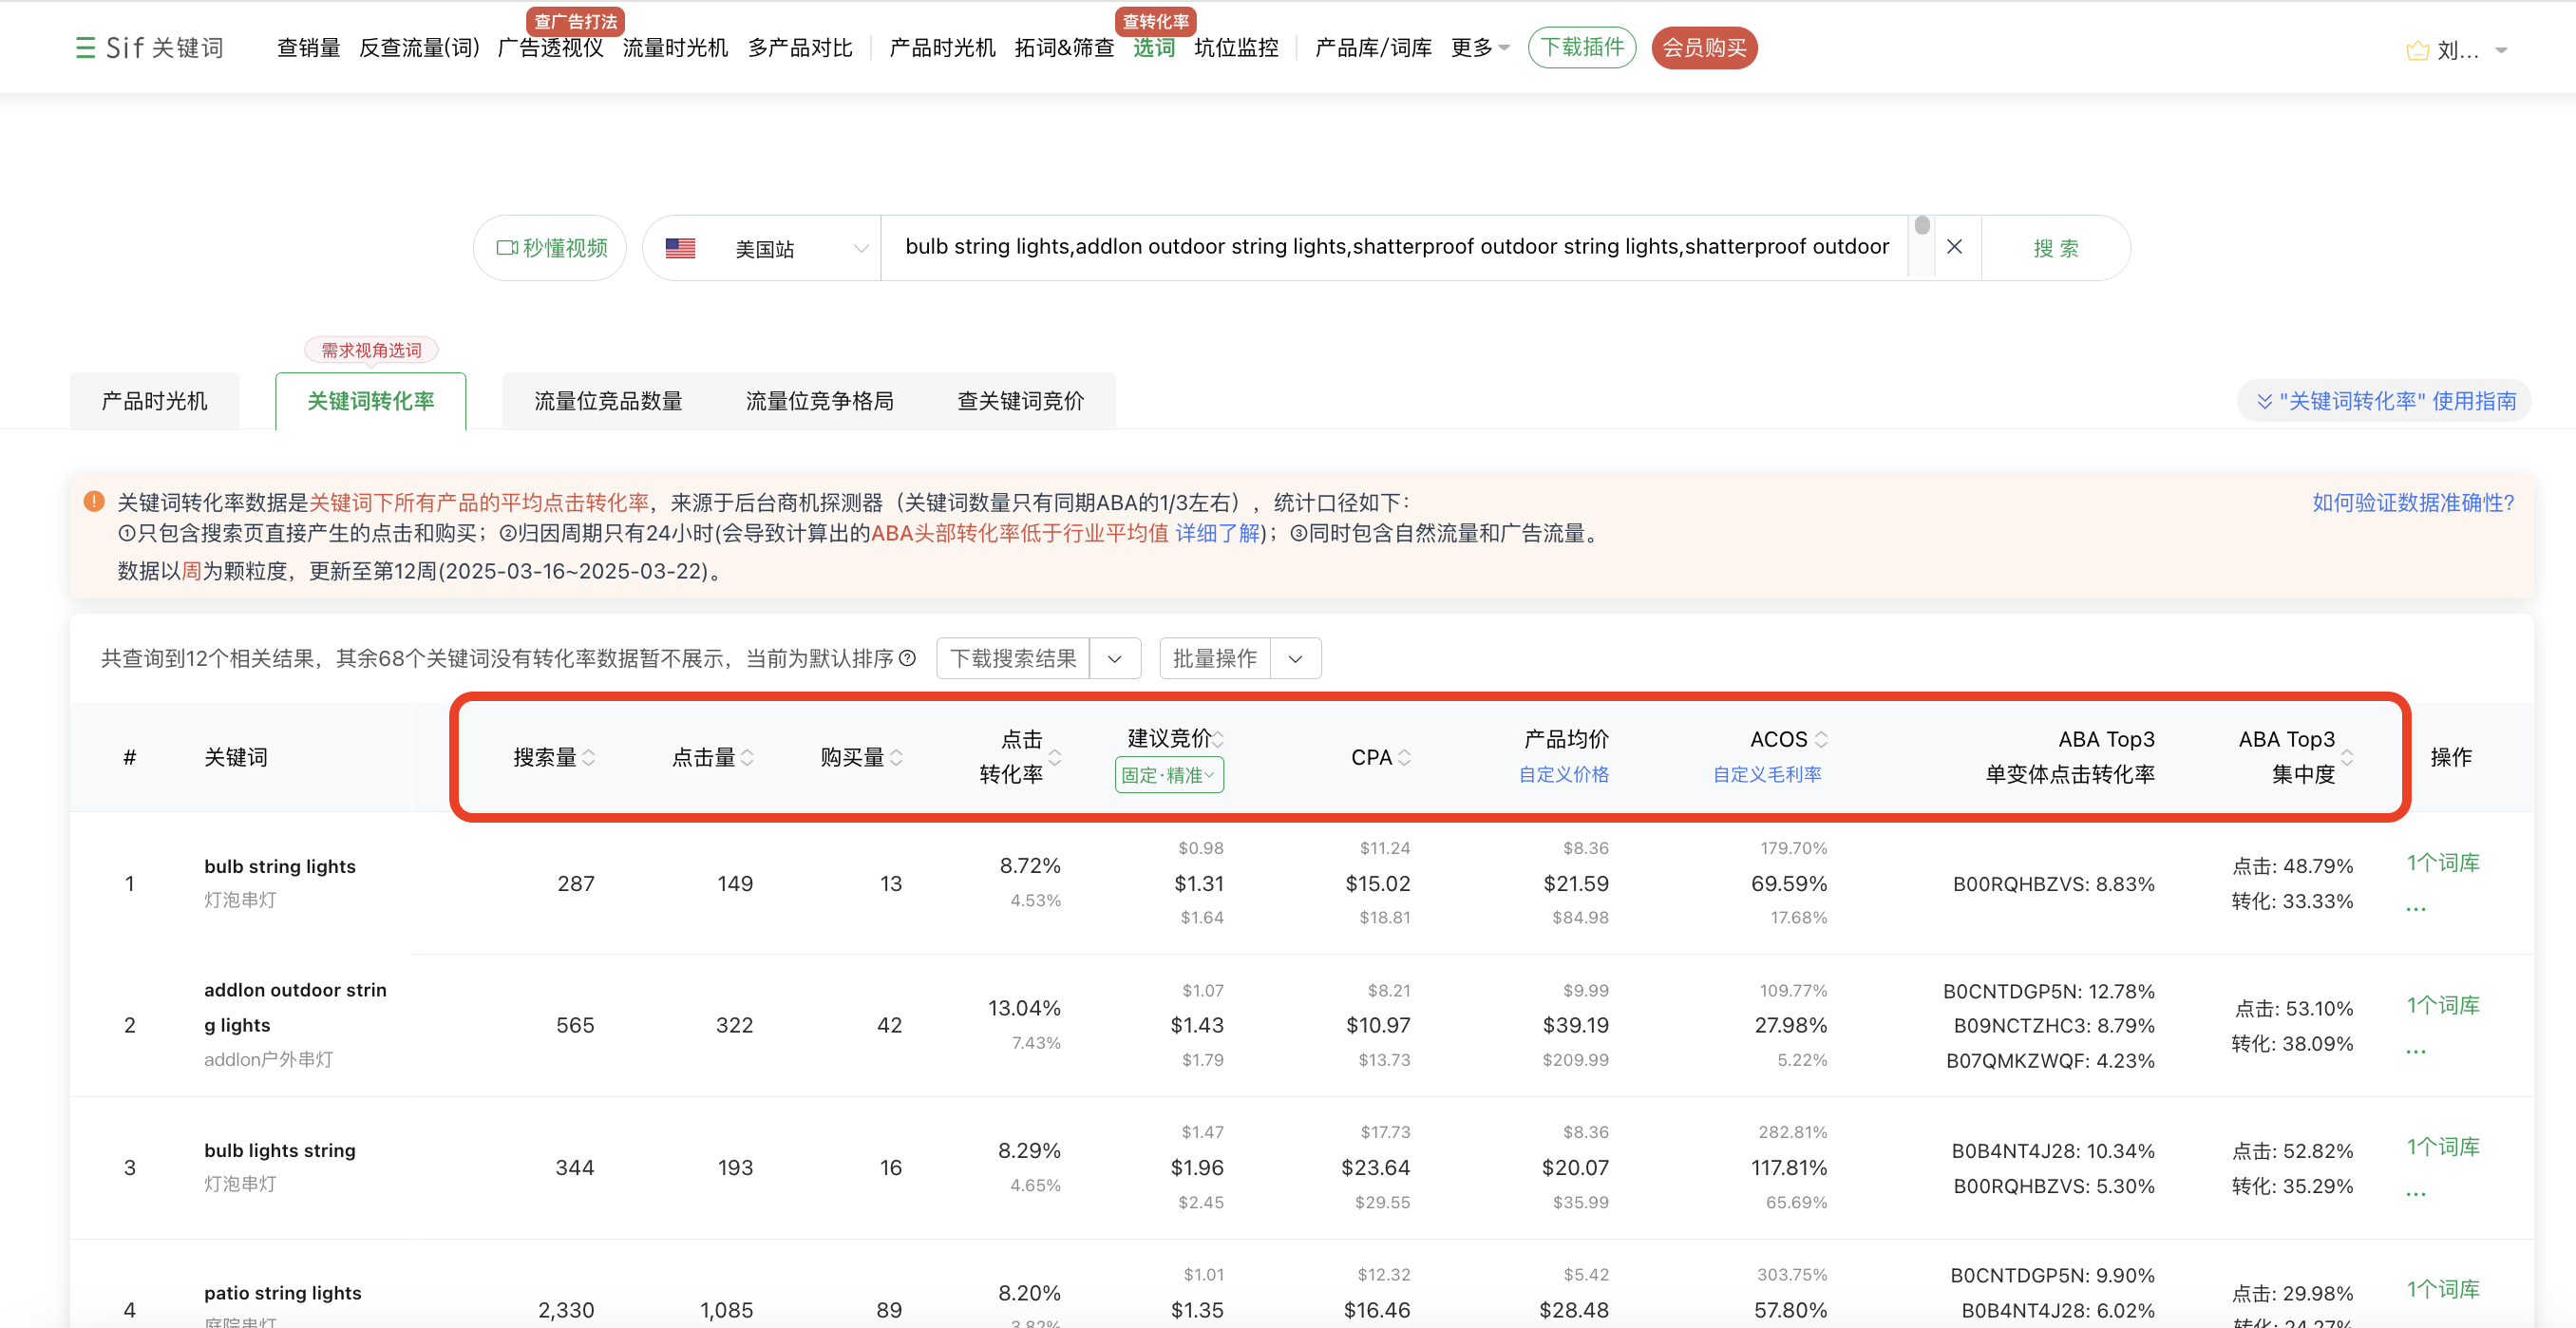Open the 如何验证数据准确性 link
The image size is (2576, 1328).
click(x=2412, y=503)
